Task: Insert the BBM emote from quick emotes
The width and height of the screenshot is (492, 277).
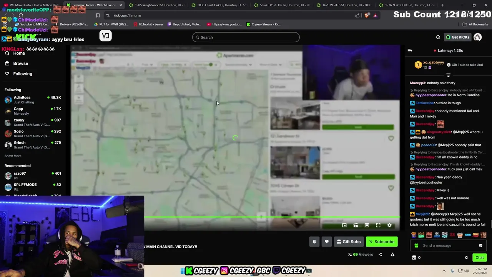Action: click(421, 235)
